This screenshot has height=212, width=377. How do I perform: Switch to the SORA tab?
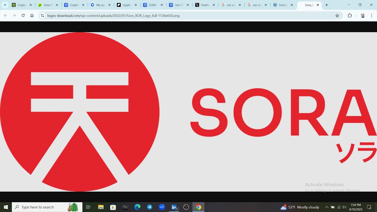[153, 5]
